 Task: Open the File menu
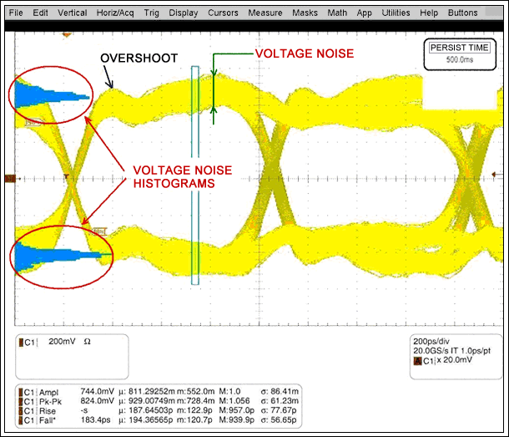pos(16,13)
